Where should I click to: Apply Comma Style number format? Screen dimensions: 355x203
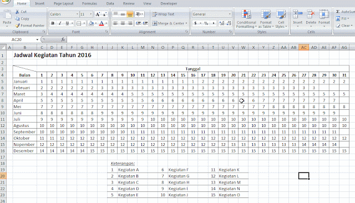[213, 23]
